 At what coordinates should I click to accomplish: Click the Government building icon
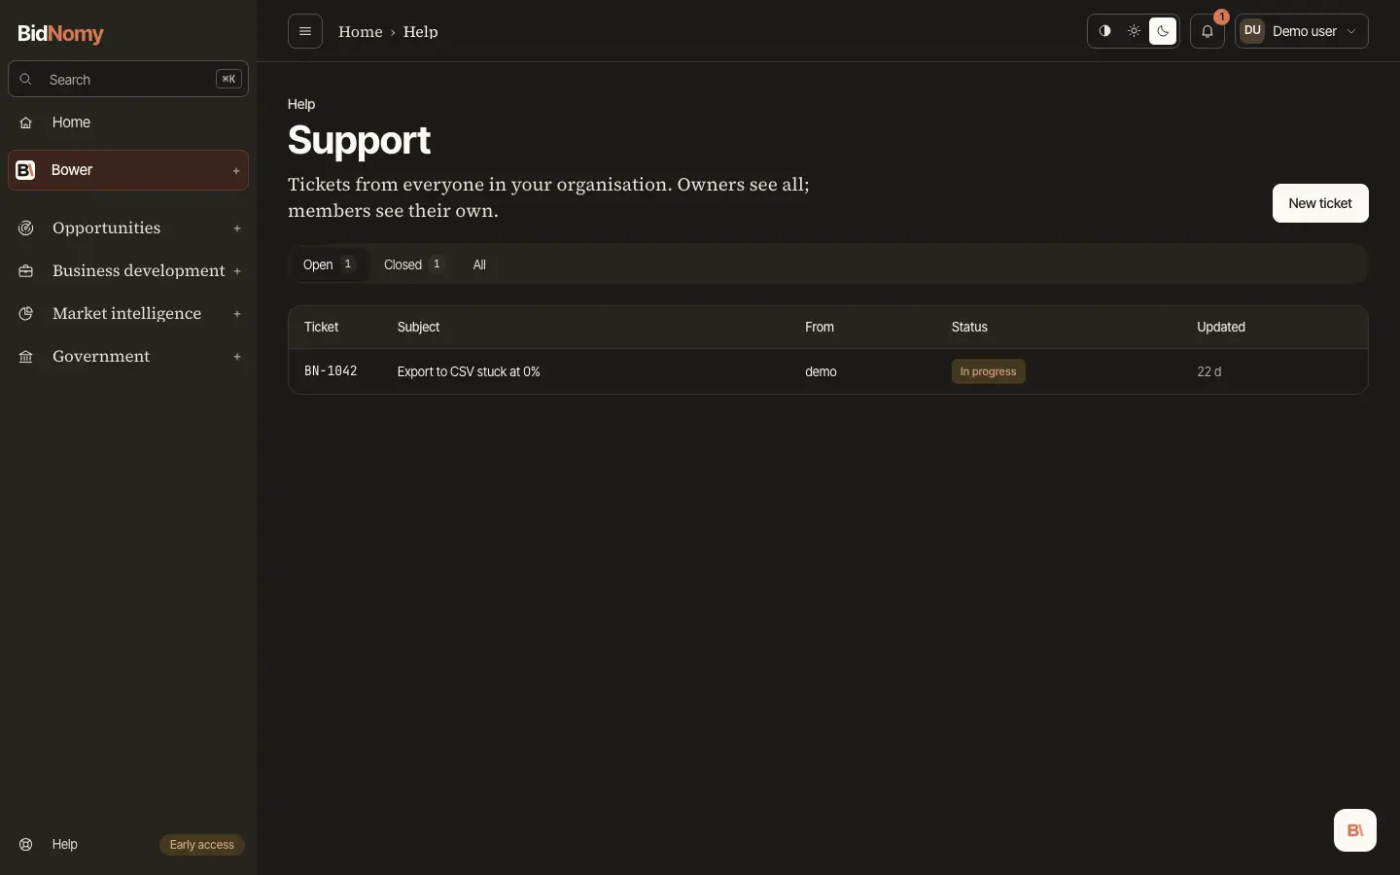tap(26, 356)
